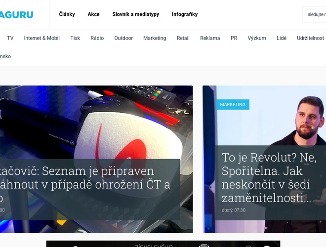
Task: Open the Infografiky section
Action: pos(185,14)
